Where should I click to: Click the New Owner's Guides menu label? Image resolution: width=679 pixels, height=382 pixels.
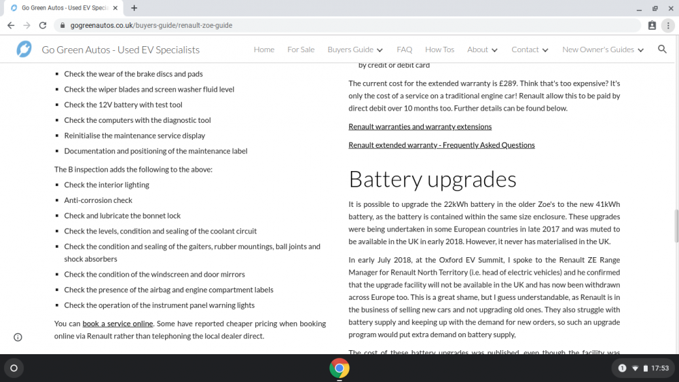[x=598, y=50]
